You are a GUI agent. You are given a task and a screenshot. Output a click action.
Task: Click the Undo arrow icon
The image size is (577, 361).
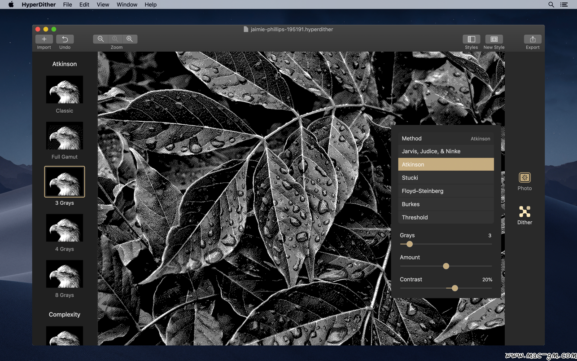tap(65, 39)
